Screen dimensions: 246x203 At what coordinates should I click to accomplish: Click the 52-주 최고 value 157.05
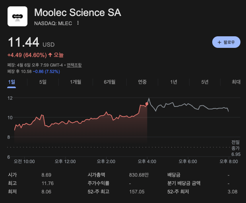(x=137, y=192)
